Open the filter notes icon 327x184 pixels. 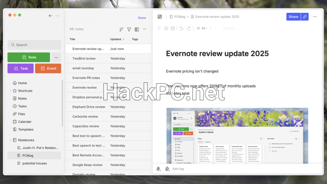click(x=129, y=29)
